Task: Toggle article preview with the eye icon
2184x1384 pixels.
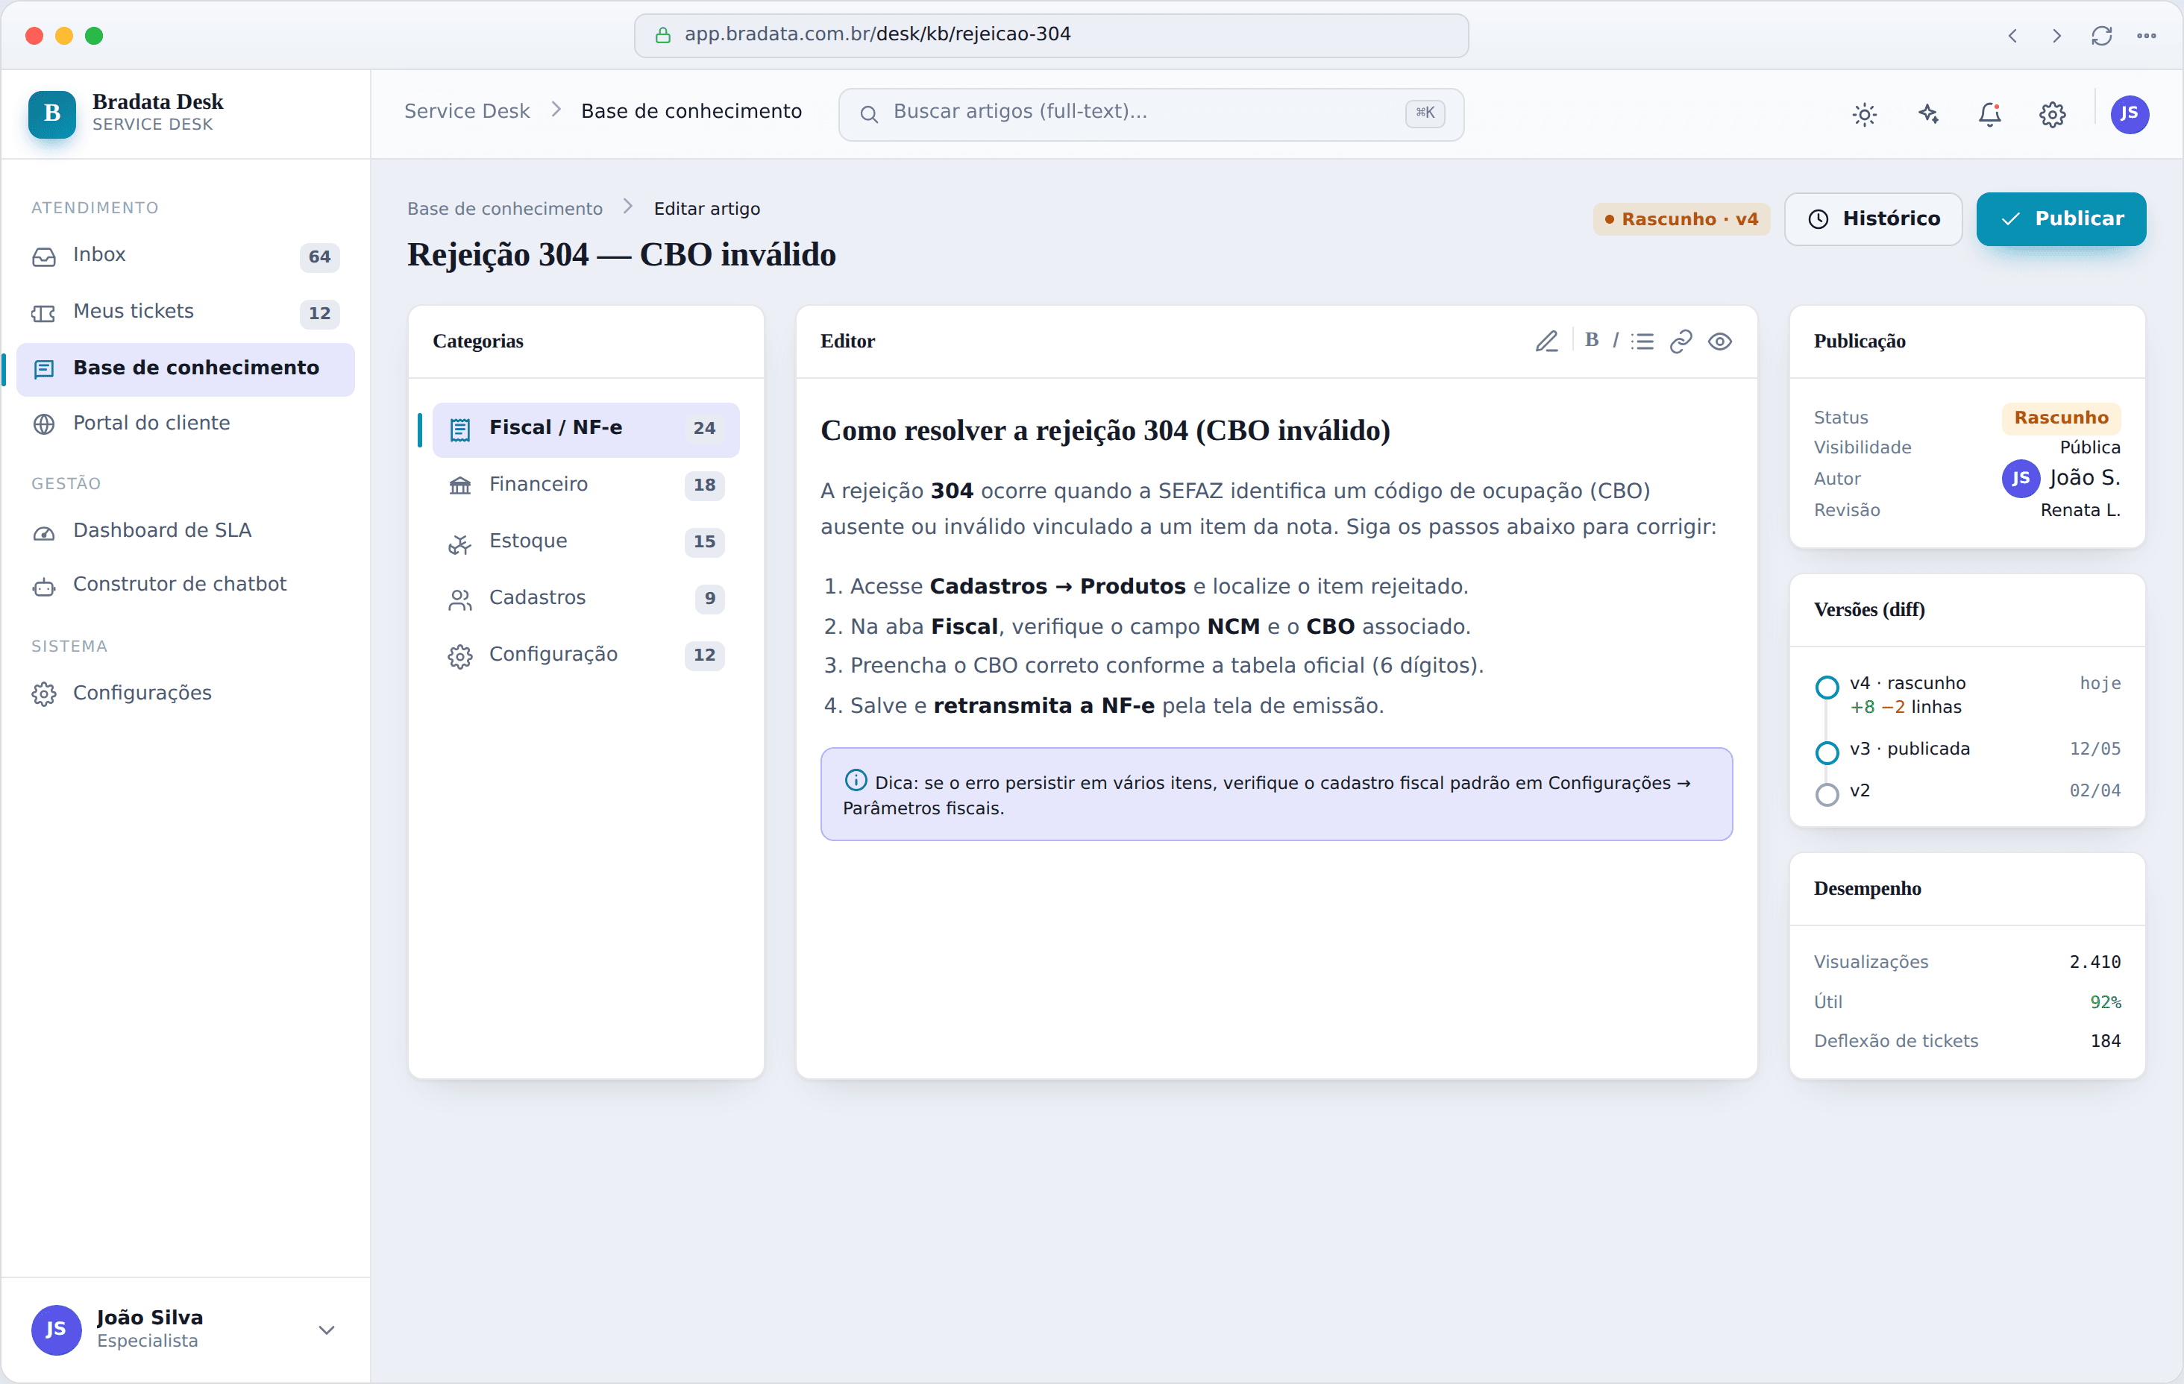Action: tap(1719, 341)
